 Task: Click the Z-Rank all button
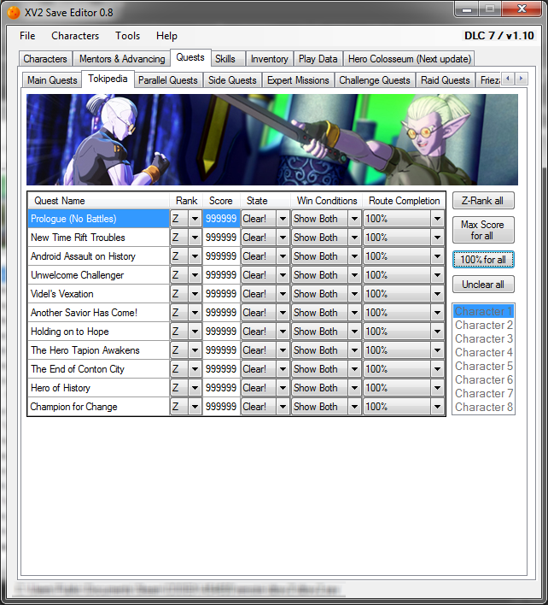tap(483, 201)
